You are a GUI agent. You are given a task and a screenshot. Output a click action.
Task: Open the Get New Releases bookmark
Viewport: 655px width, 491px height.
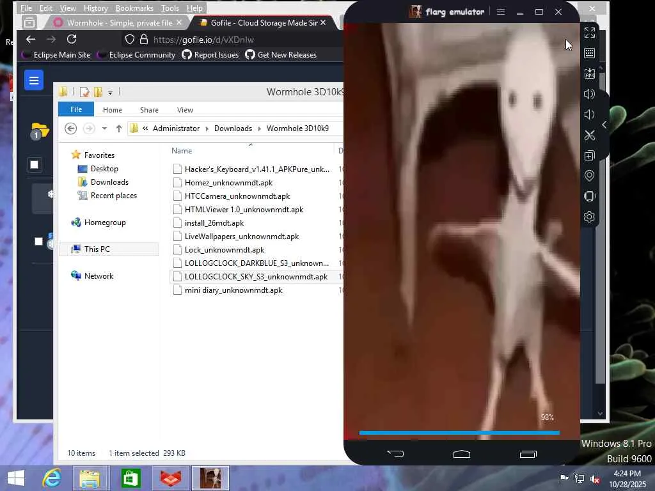click(x=281, y=55)
